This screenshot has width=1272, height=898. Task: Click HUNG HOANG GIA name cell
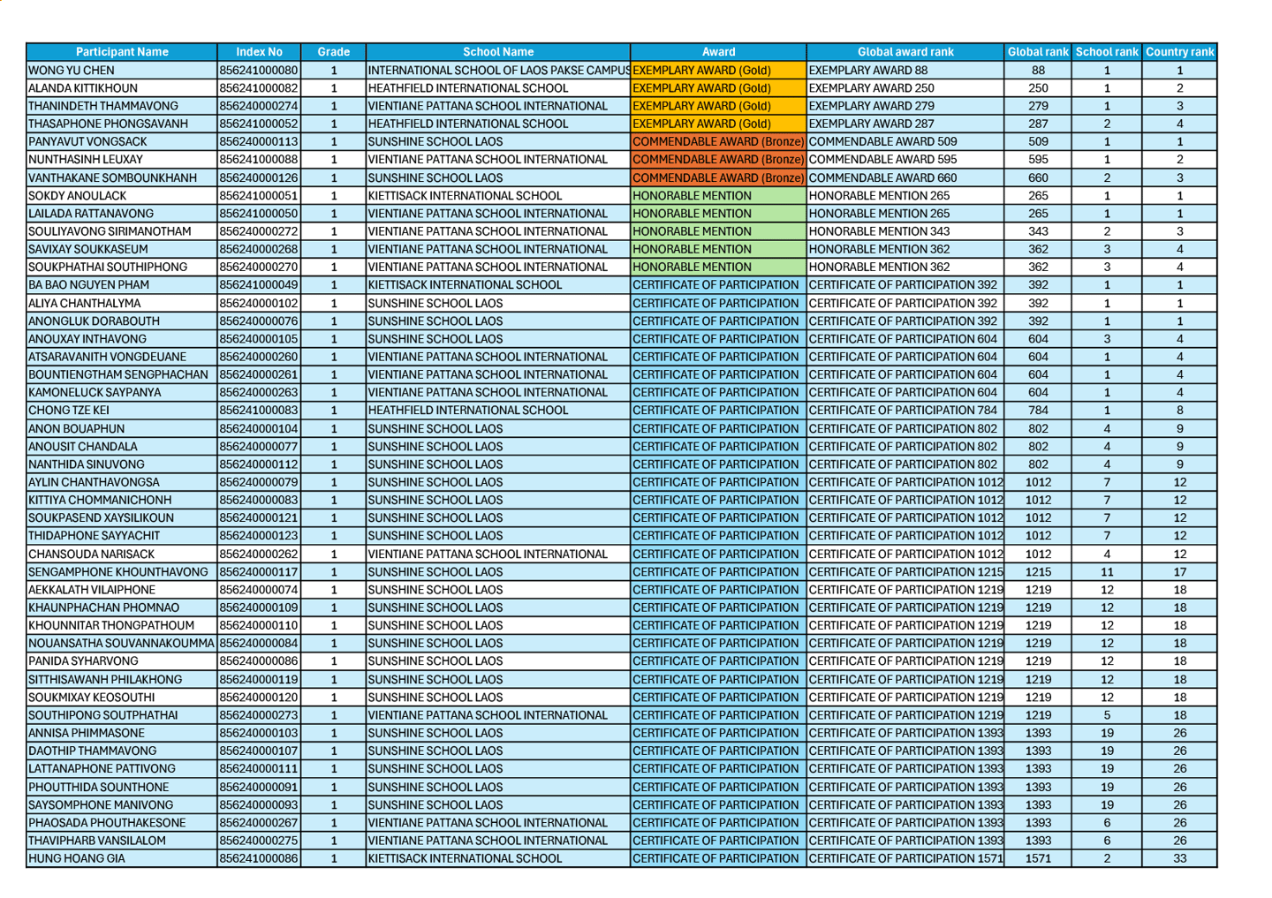[122, 858]
